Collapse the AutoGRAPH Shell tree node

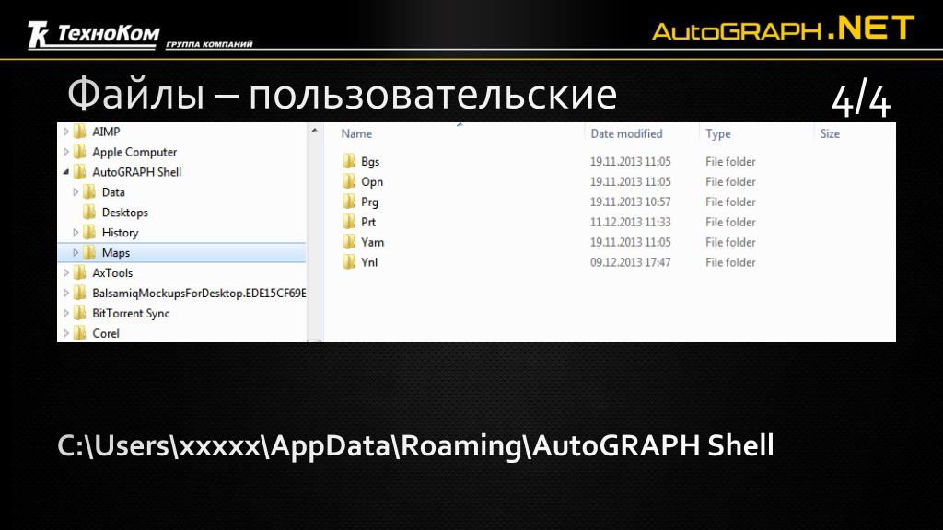tap(66, 172)
